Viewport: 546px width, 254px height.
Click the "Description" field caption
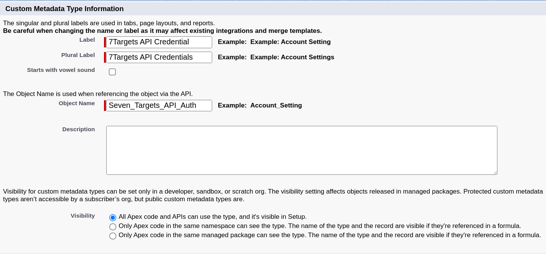click(x=78, y=129)
